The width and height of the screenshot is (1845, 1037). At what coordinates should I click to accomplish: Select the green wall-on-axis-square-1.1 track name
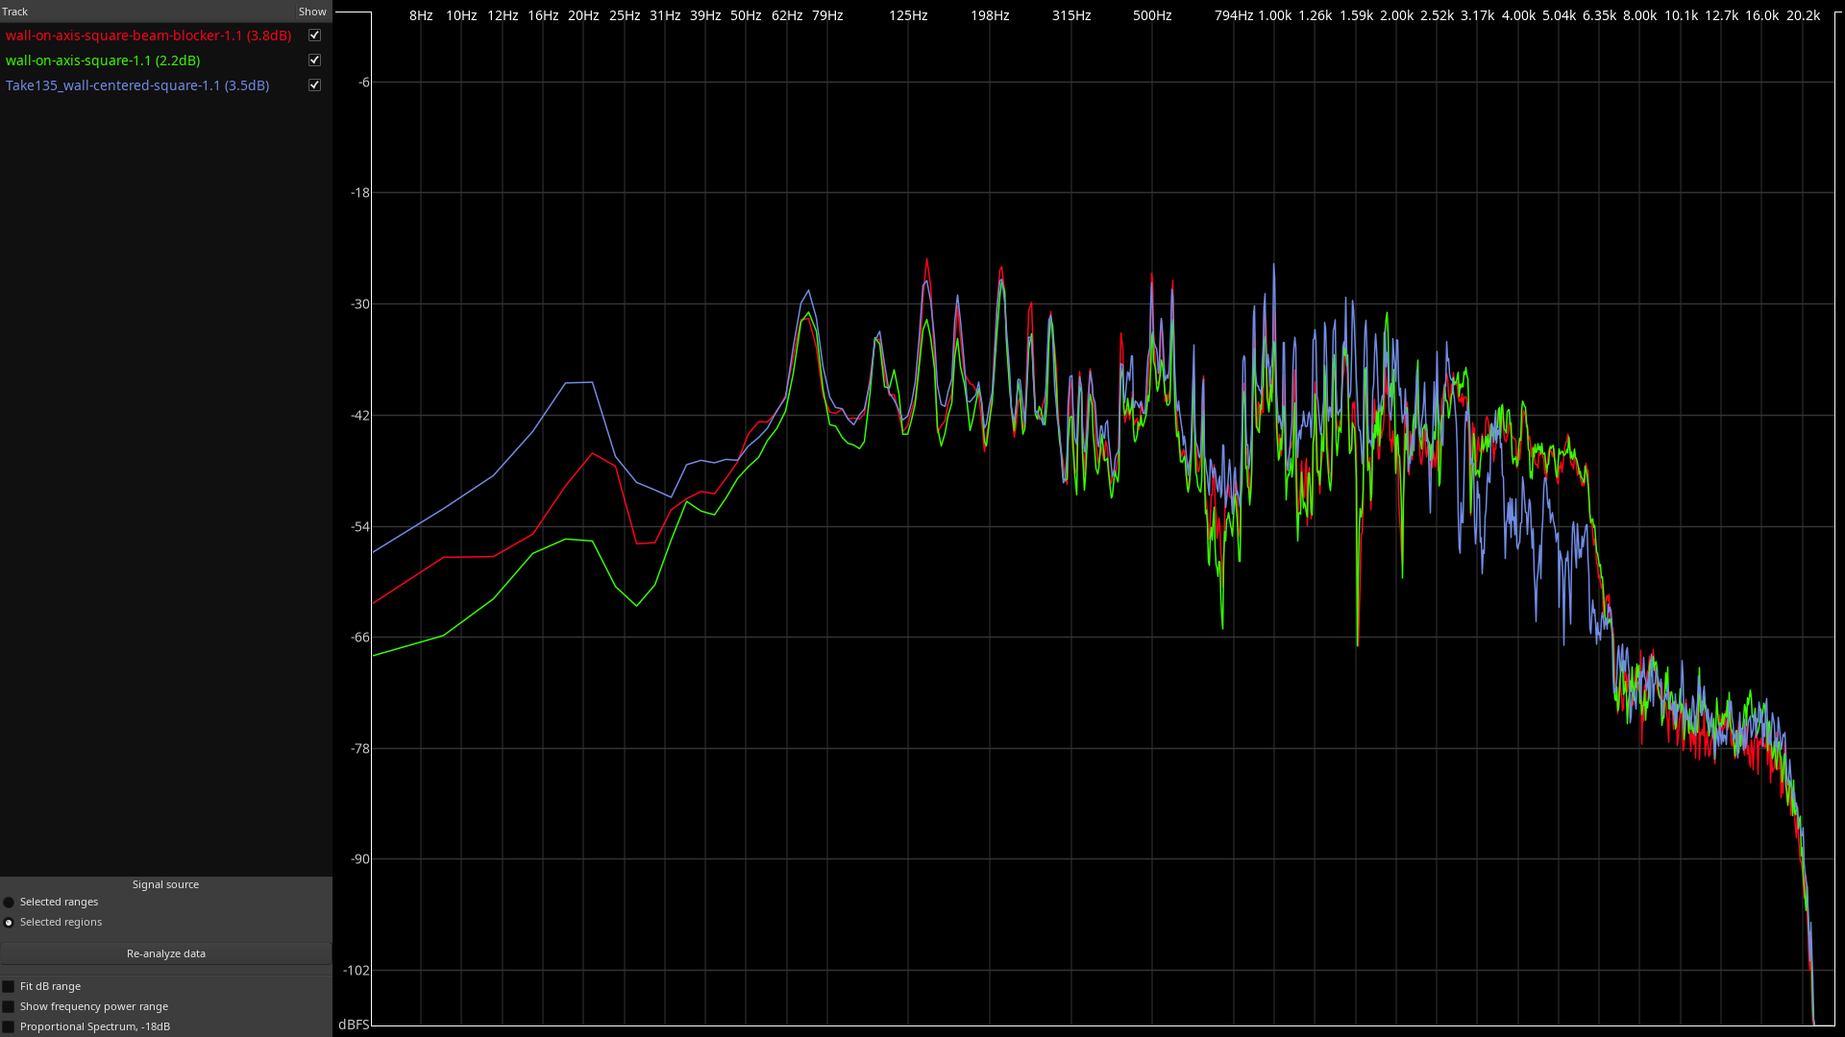(x=103, y=60)
